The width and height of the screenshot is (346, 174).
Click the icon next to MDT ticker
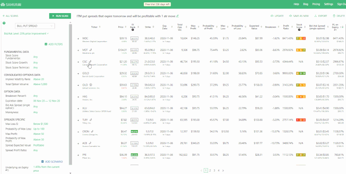coord(90,50)
